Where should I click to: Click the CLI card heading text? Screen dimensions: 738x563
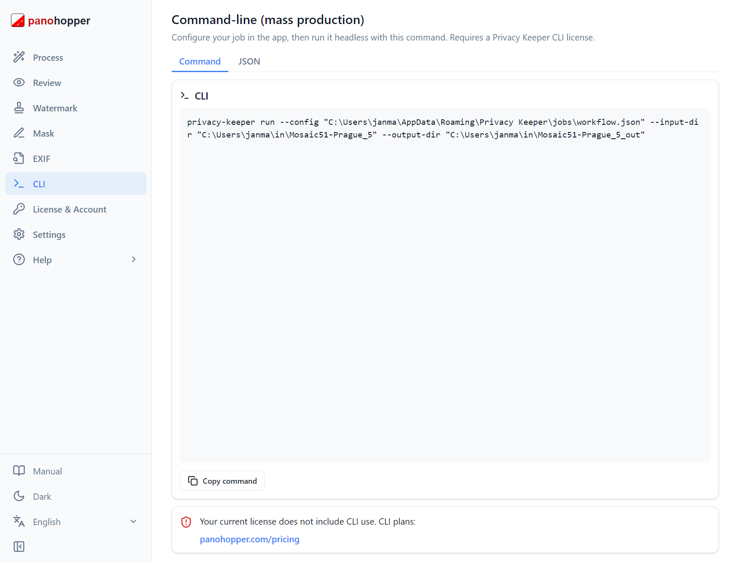tap(201, 96)
